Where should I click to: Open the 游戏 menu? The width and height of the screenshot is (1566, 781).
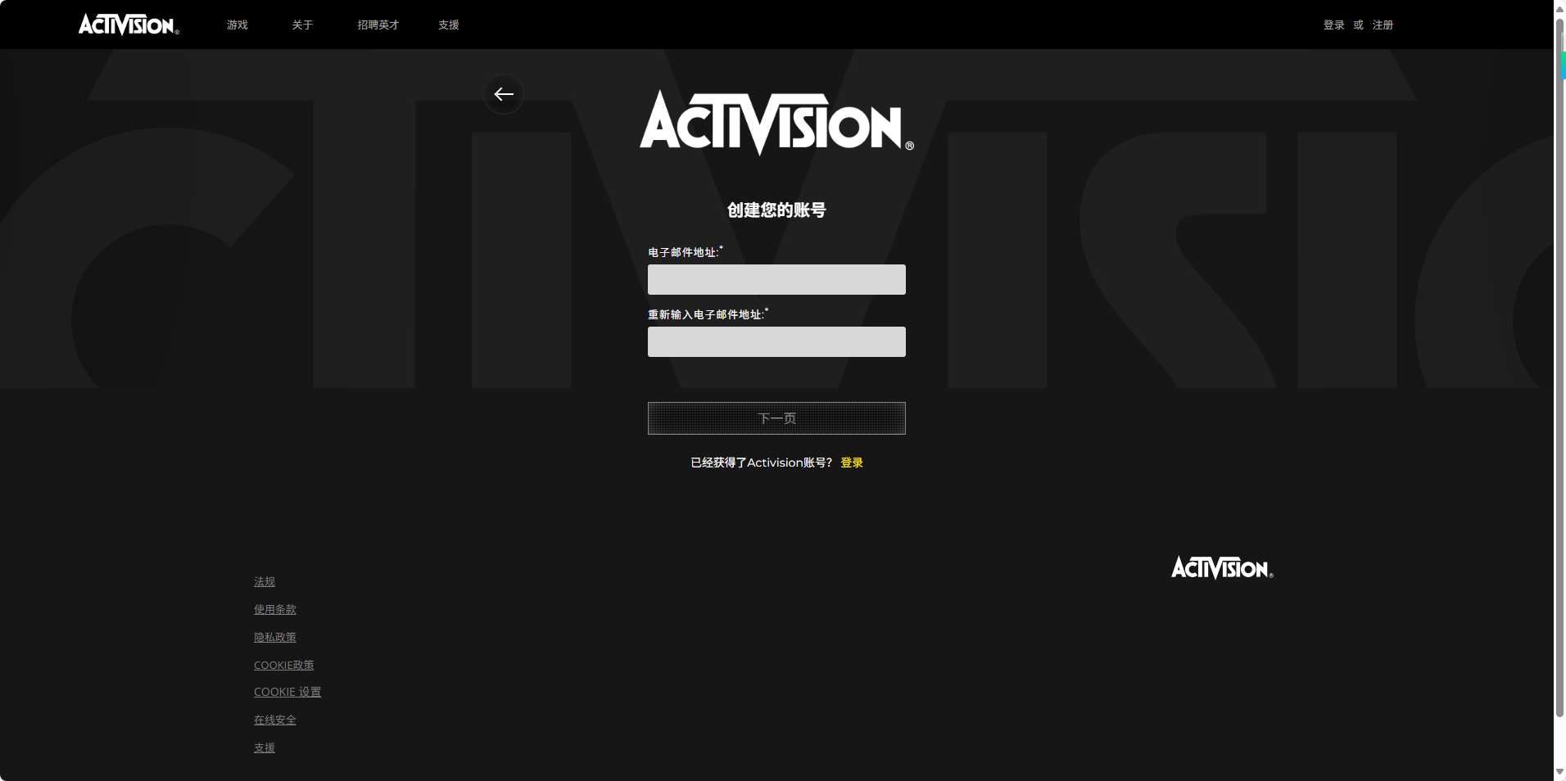238,25
